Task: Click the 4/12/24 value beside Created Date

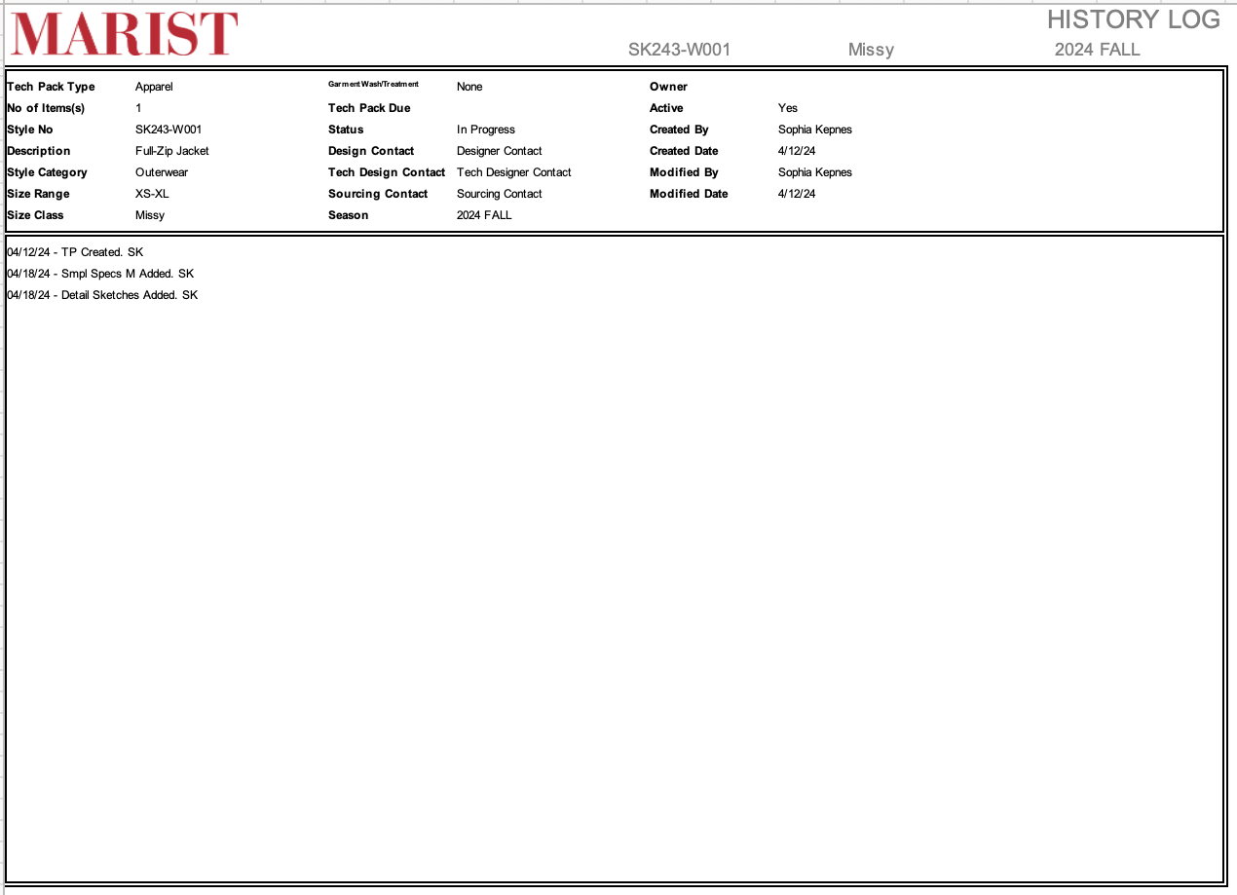Action: point(797,151)
